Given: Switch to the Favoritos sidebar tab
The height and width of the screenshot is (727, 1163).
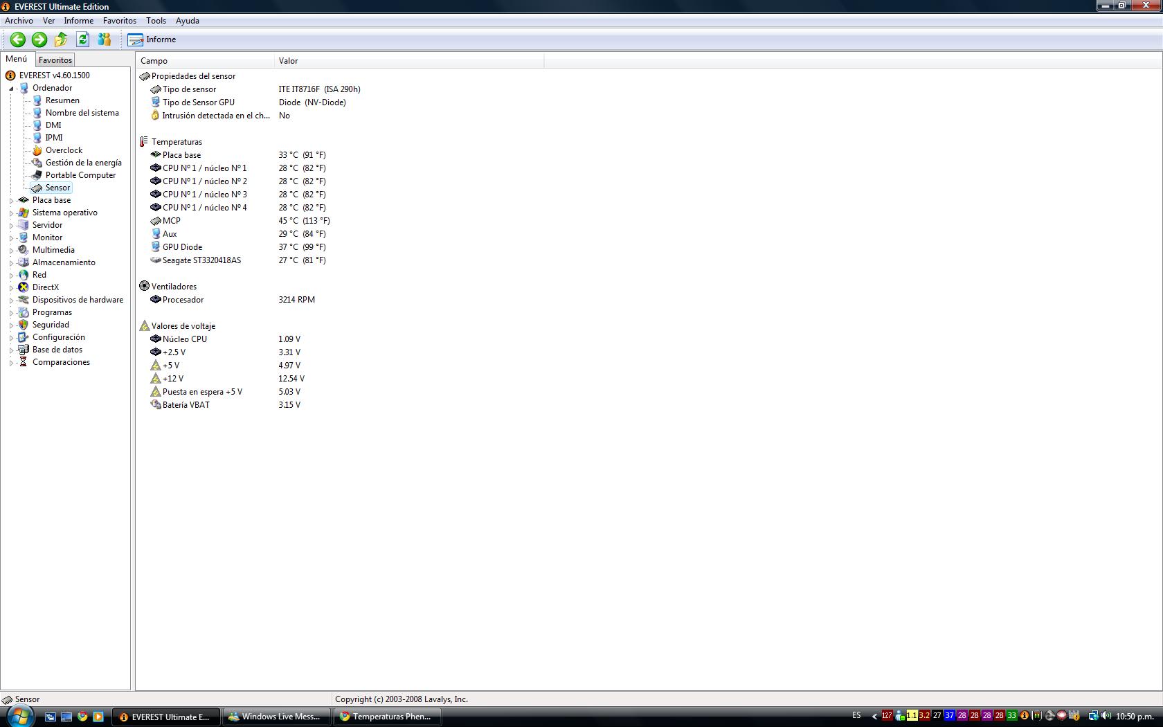Looking at the screenshot, I should click(x=55, y=60).
